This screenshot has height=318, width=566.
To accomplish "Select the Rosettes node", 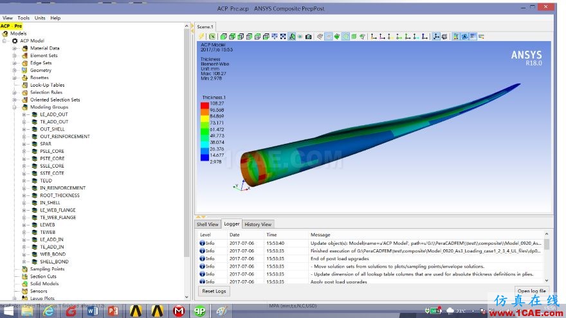I will [x=39, y=78].
